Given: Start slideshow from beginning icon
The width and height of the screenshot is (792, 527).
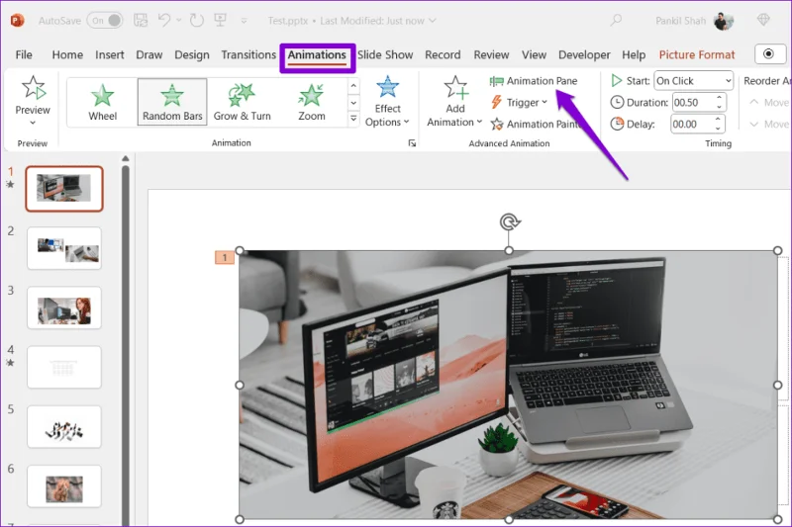Looking at the screenshot, I should point(220,20).
